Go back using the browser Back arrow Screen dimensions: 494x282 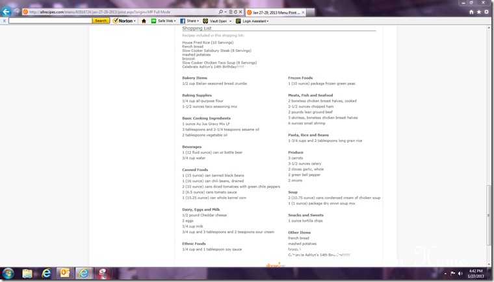pyautogui.click(x=6, y=12)
